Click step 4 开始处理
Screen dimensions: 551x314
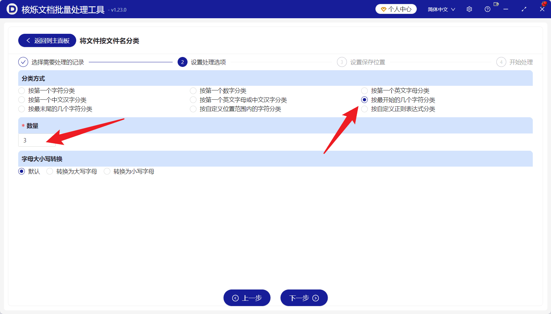515,62
